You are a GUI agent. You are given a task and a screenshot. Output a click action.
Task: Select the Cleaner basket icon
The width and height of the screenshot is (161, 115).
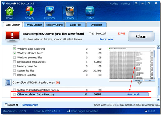click(x=70, y=11)
